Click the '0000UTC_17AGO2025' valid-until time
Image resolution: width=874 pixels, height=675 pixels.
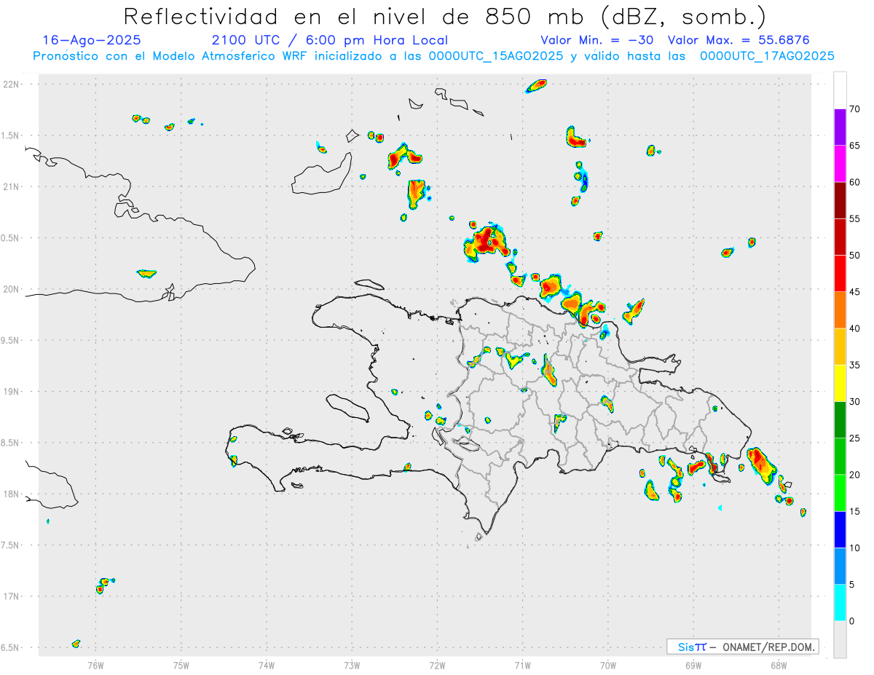(x=767, y=56)
